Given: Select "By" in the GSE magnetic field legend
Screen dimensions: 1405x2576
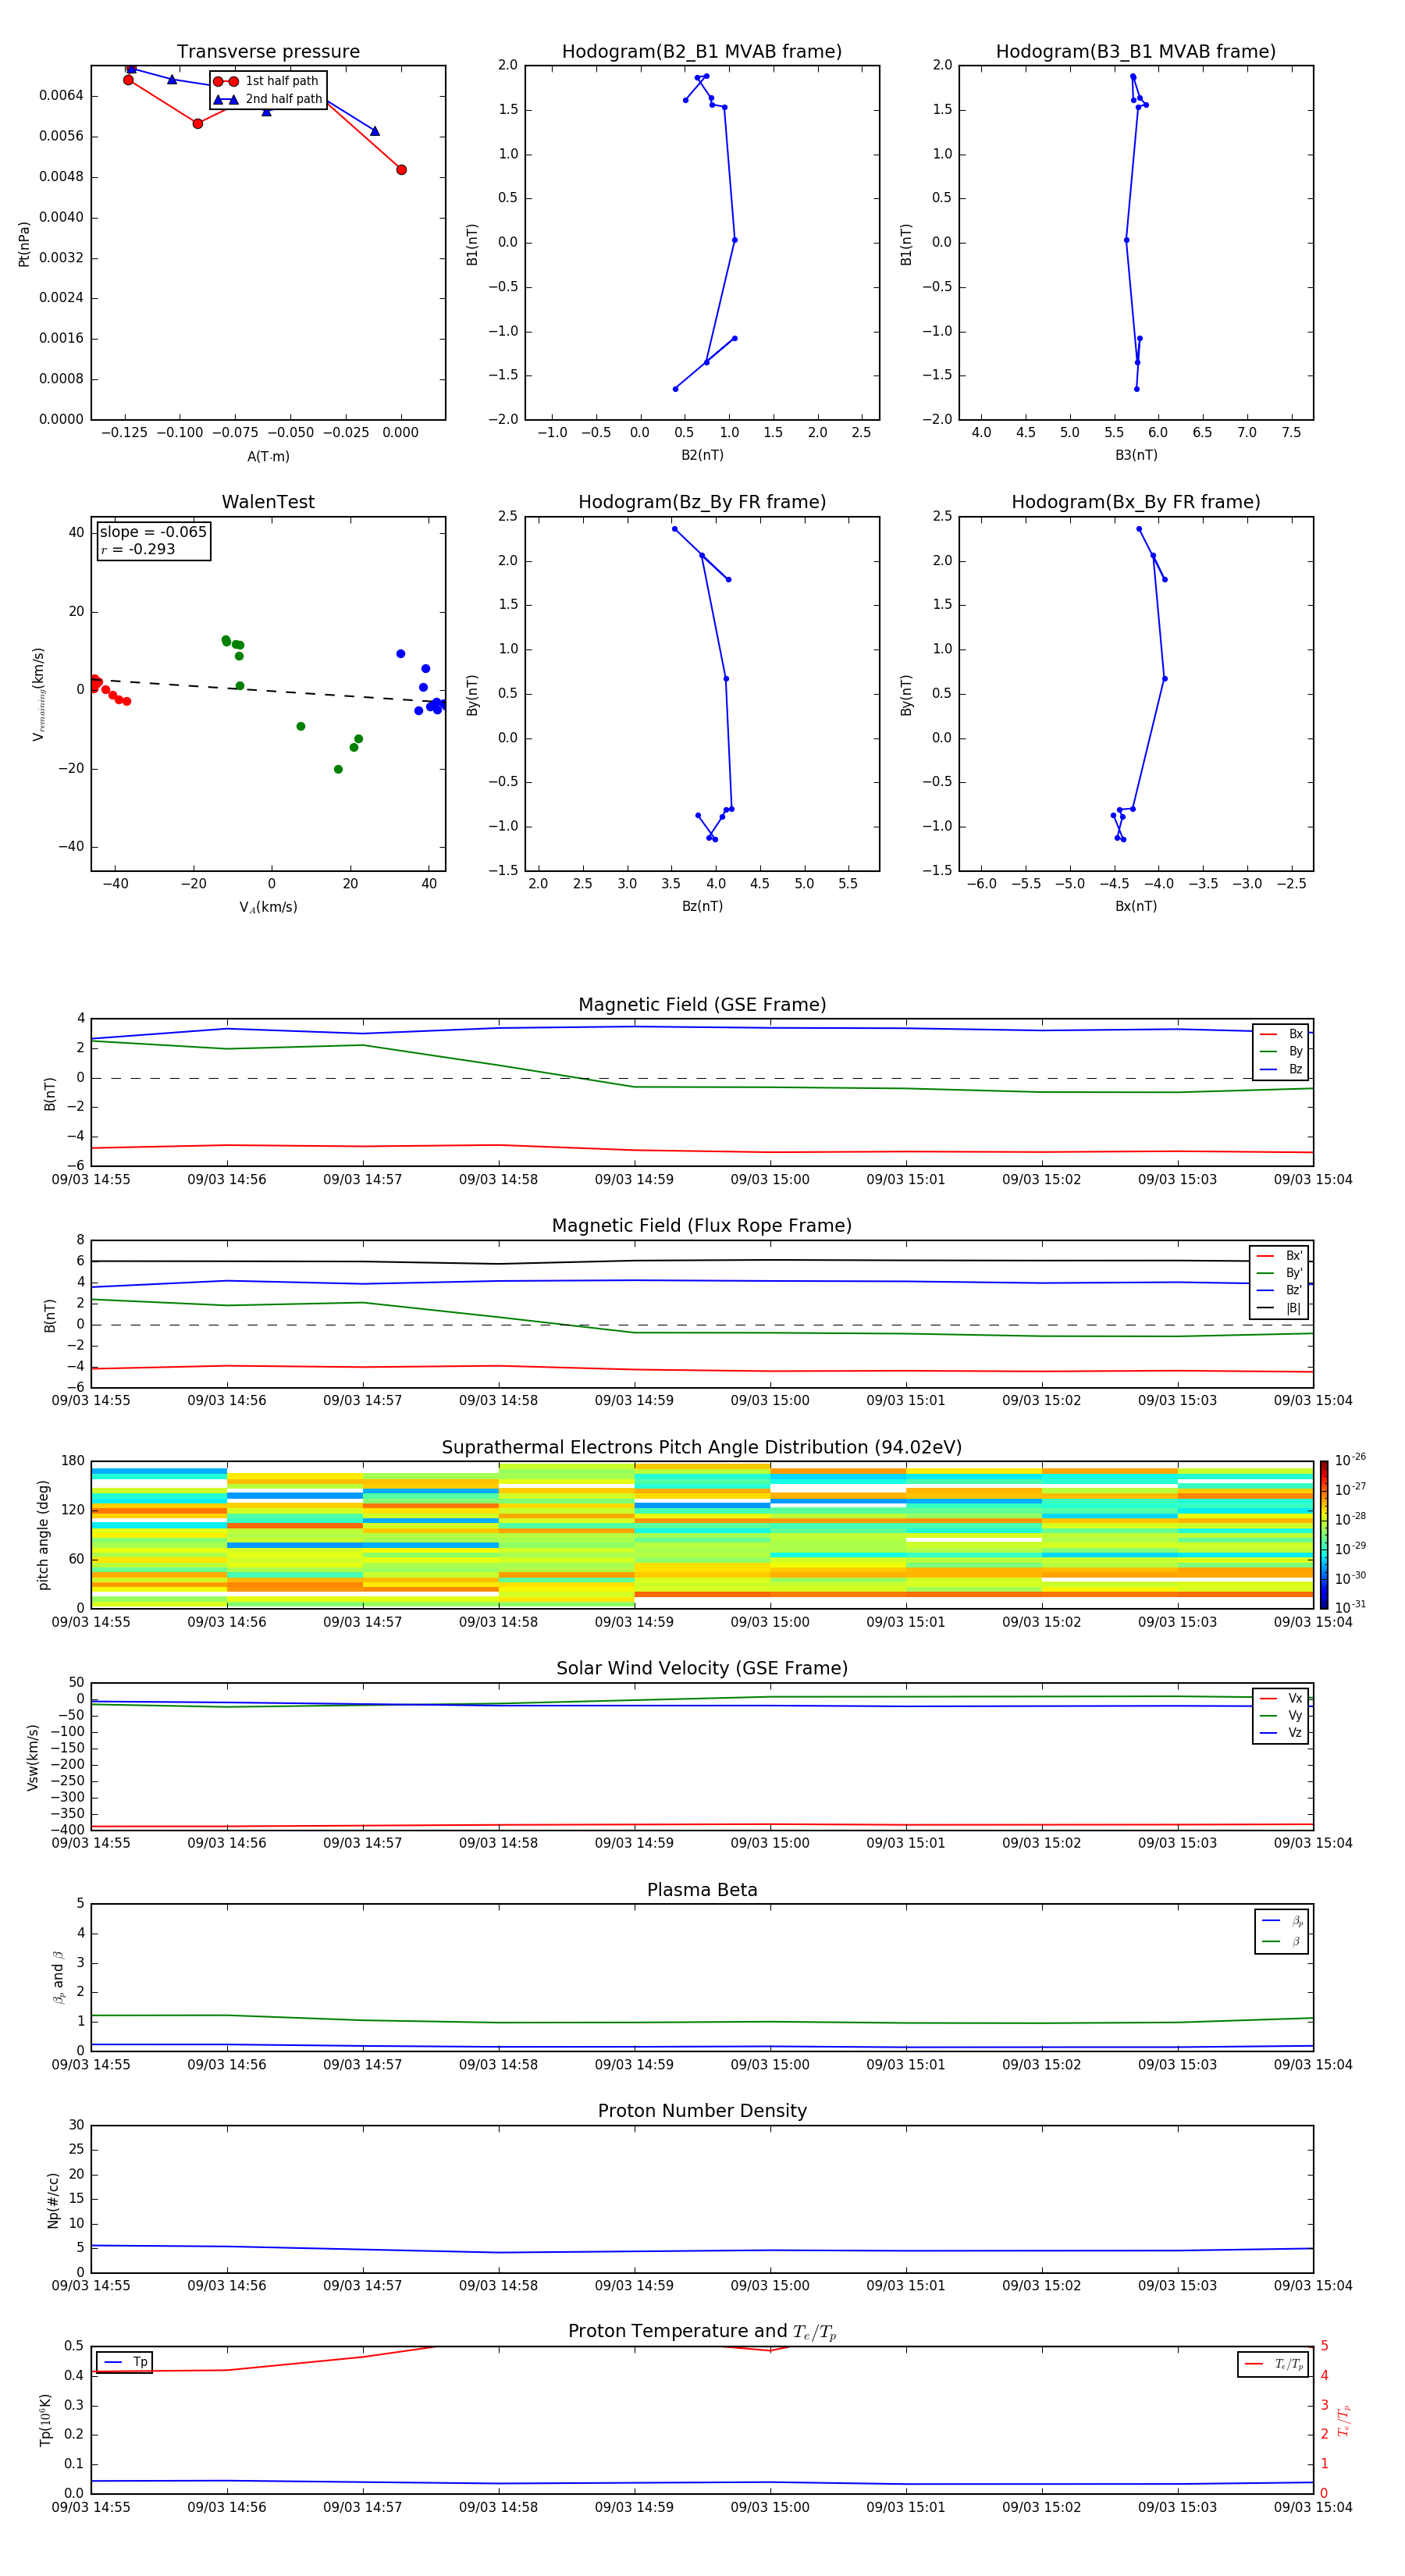Looking at the screenshot, I should click(x=1281, y=1051).
